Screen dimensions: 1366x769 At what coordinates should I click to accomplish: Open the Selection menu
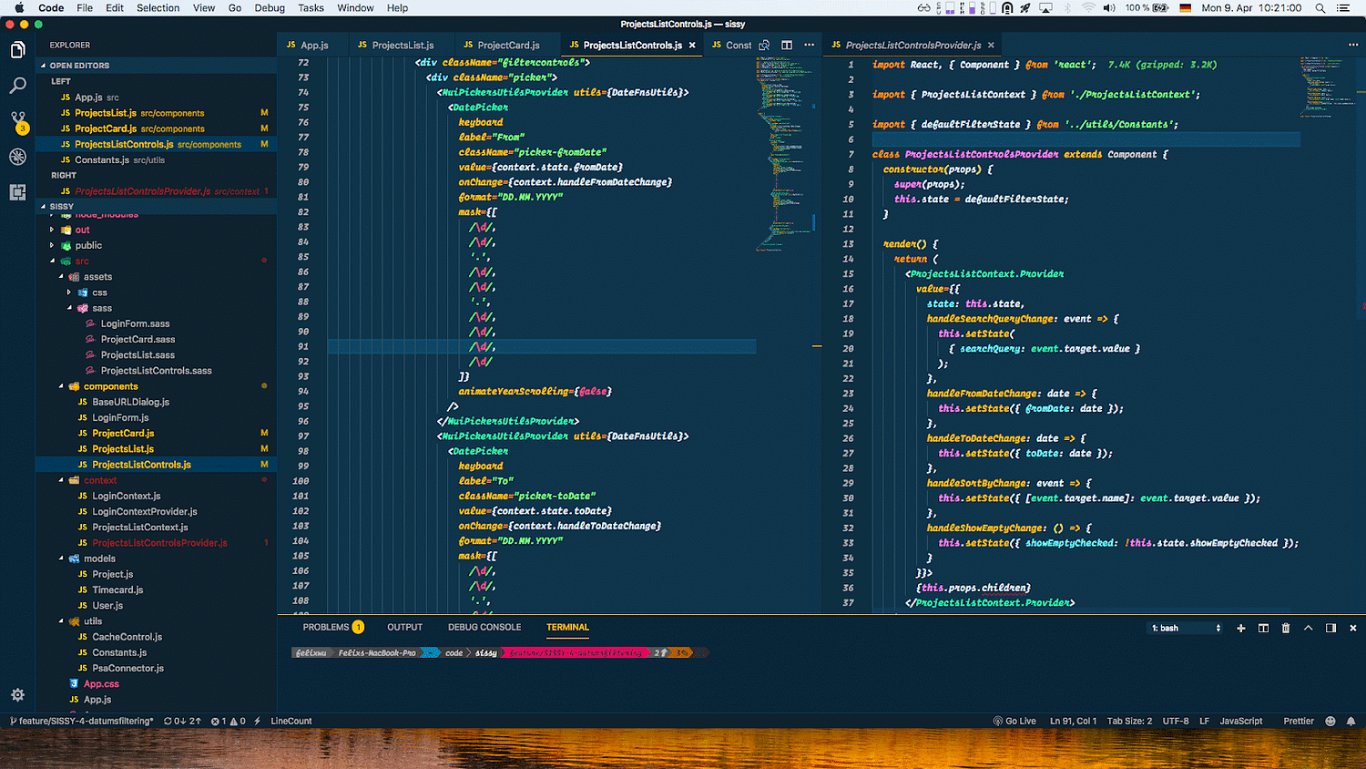(x=158, y=7)
